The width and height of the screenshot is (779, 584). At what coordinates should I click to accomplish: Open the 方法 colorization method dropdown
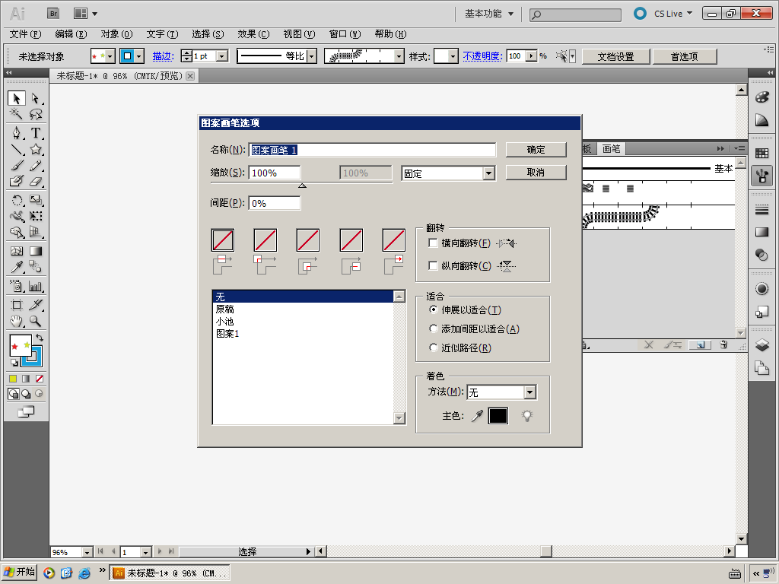pos(529,392)
